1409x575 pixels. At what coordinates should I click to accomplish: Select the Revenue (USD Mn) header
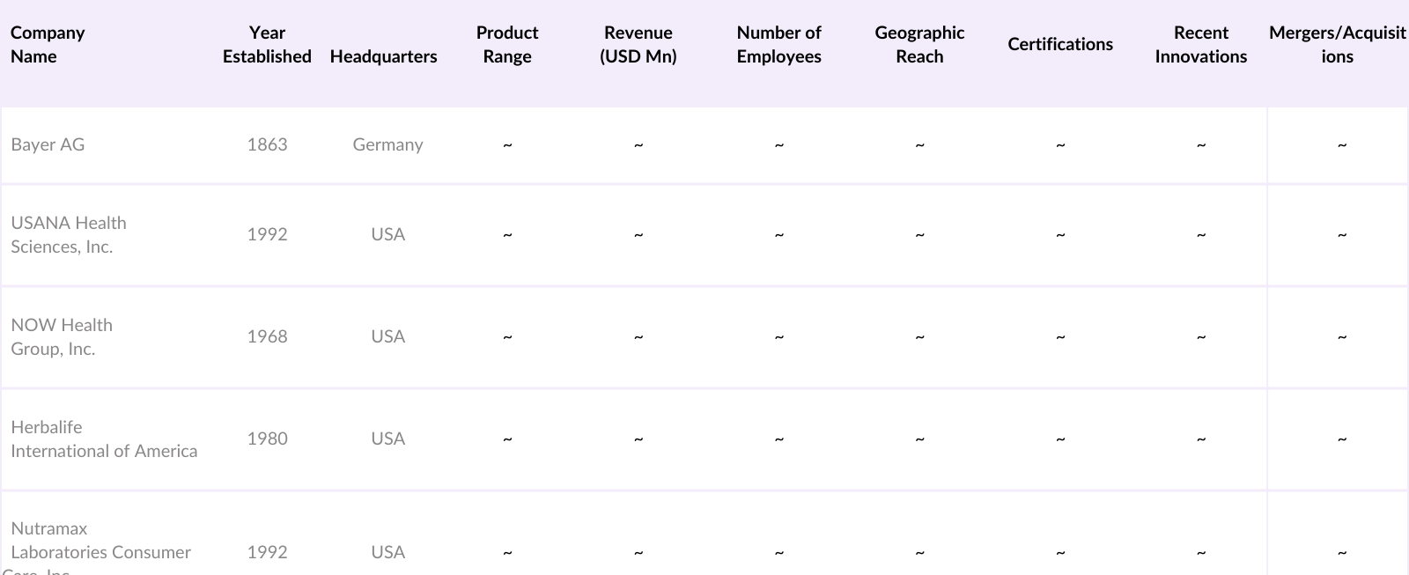pos(638,44)
